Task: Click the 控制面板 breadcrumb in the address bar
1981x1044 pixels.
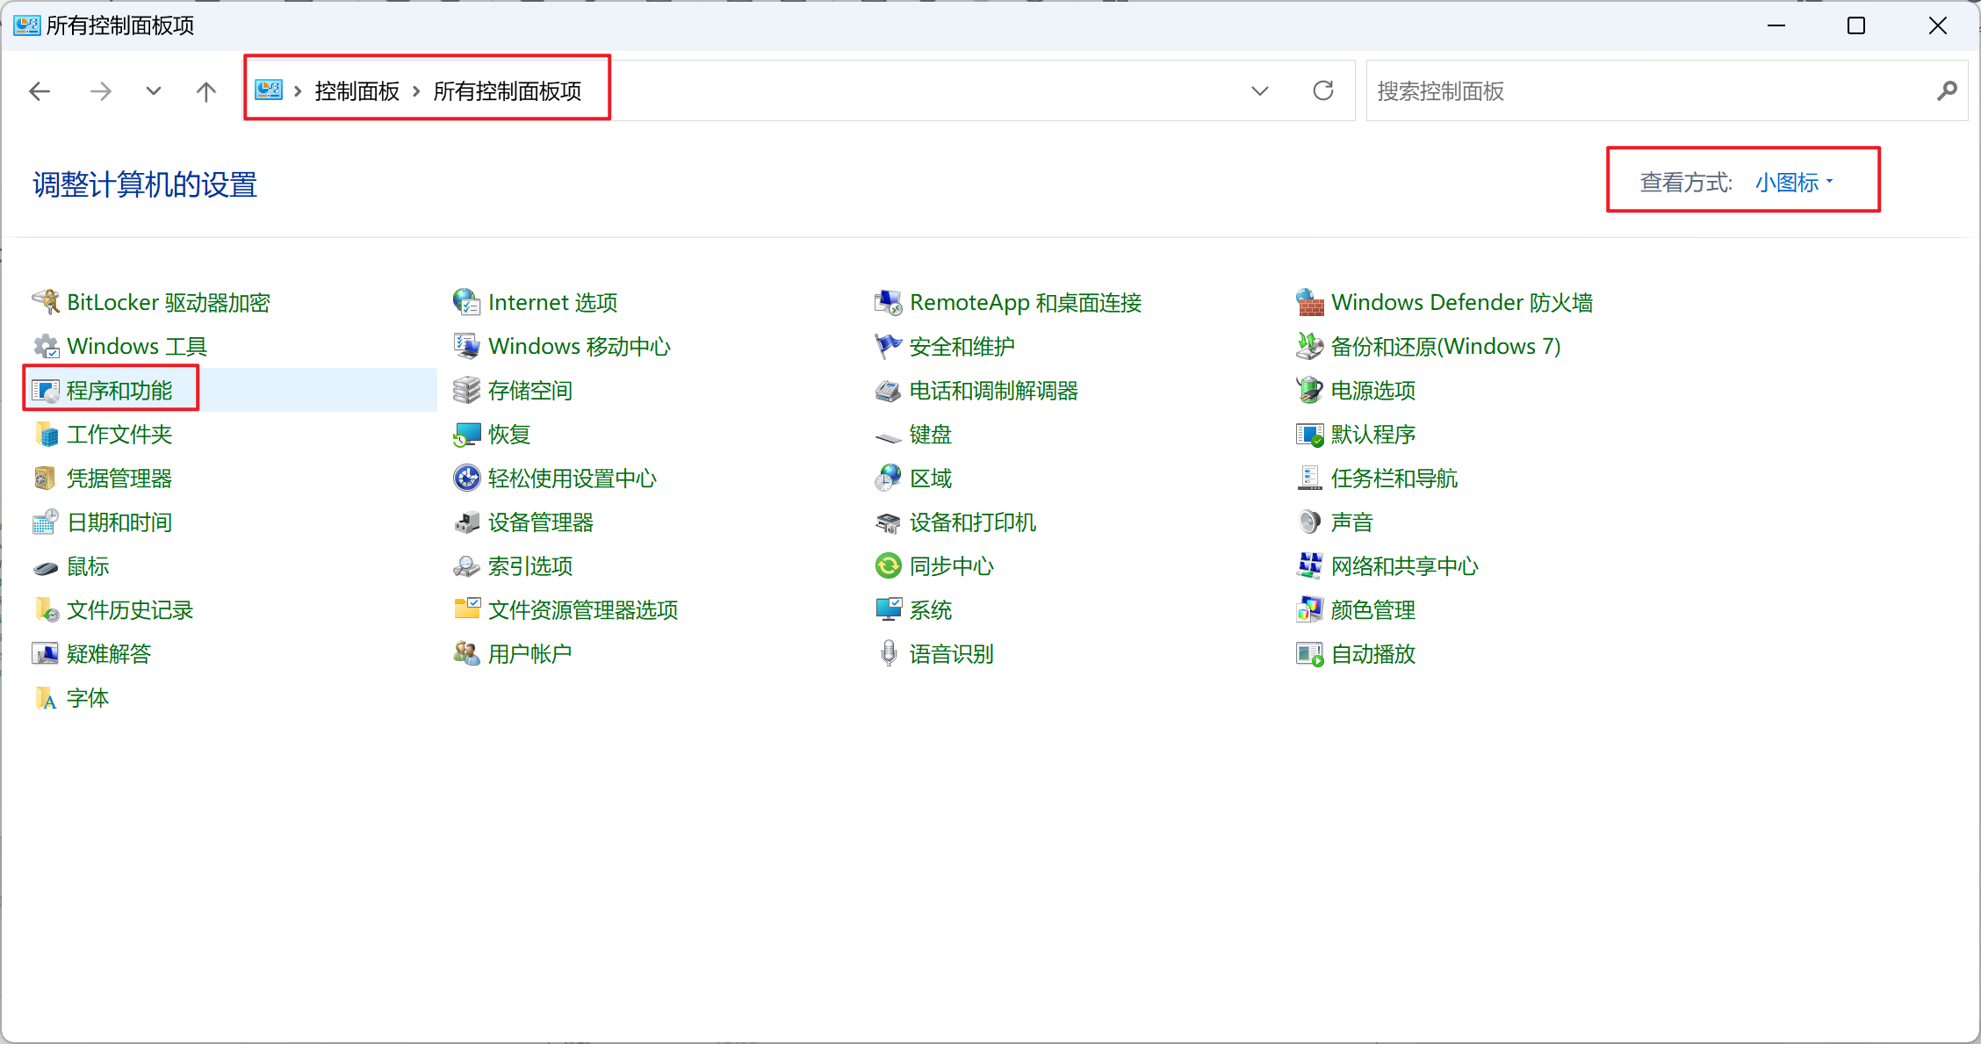Action: click(357, 90)
